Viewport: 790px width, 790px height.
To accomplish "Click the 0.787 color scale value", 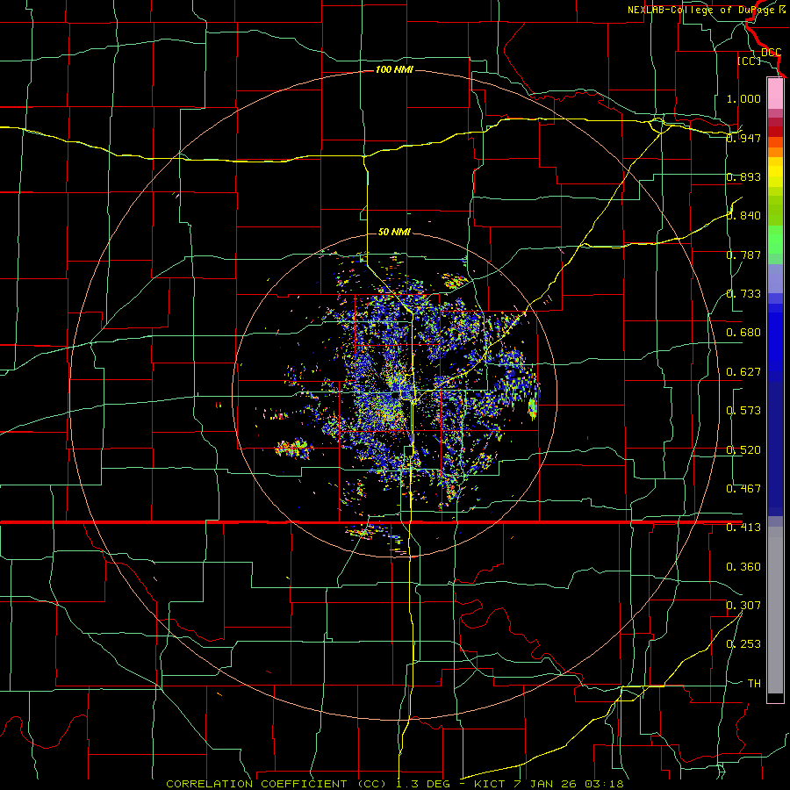I will [x=743, y=255].
